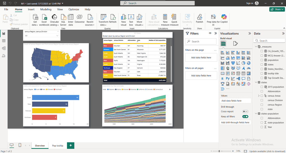Click the zoom slider handle
Image resolution: width=286 pixels, height=153 pixels.
coord(219,151)
